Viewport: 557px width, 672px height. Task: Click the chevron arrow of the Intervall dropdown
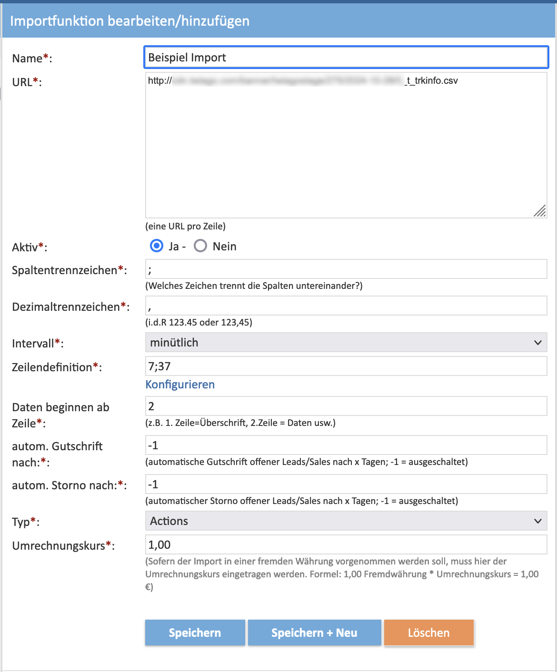pyautogui.click(x=537, y=343)
